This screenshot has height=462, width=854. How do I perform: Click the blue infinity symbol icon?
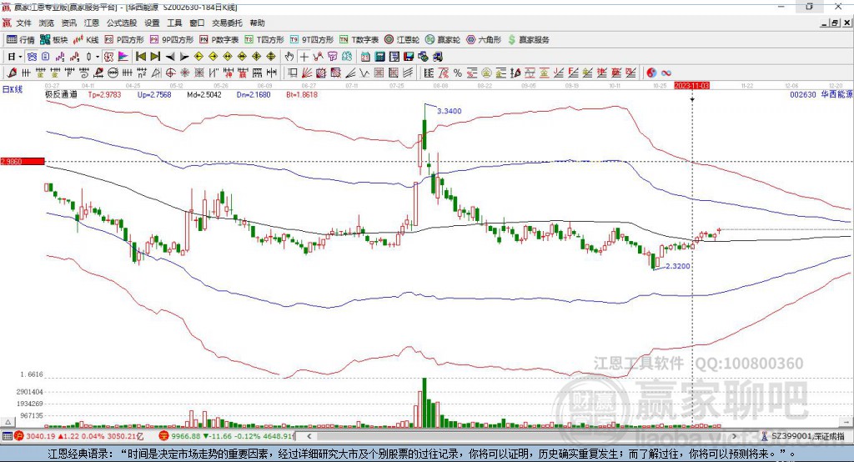666,73
